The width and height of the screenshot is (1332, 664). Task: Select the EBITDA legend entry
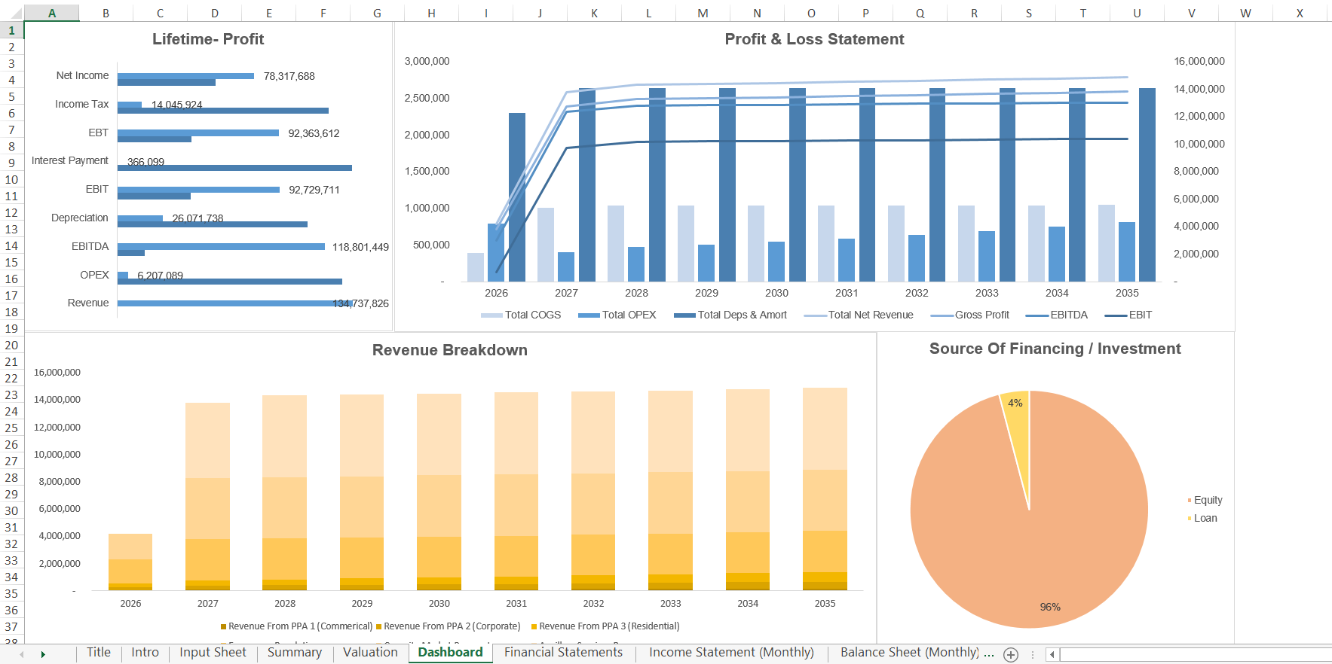point(1057,315)
